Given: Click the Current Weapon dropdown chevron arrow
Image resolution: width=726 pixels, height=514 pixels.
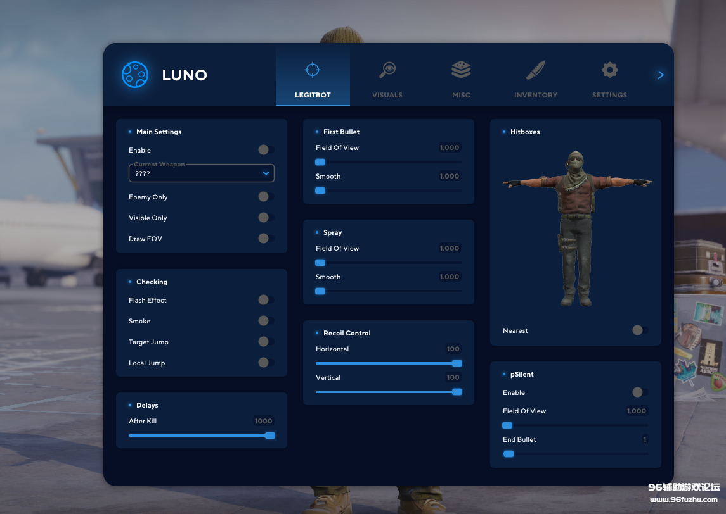Looking at the screenshot, I should tap(266, 173).
